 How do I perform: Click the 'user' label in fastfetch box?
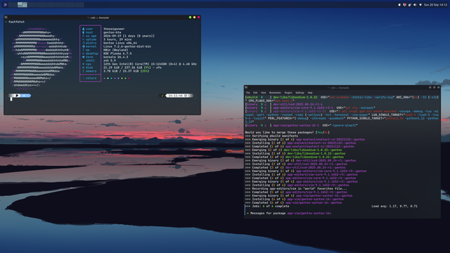[89, 29]
